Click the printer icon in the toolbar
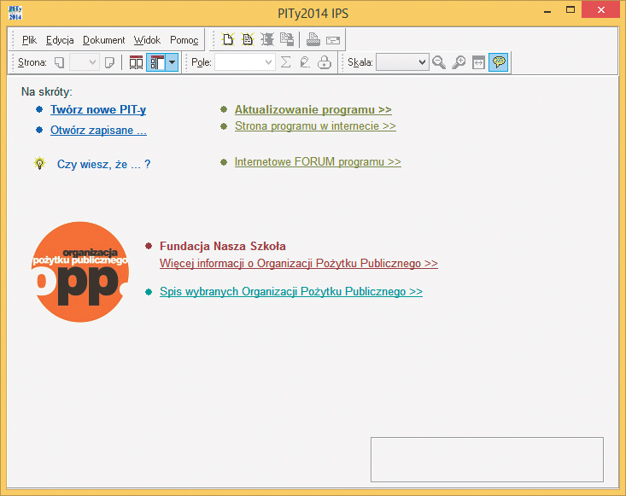The width and height of the screenshot is (626, 496). pyautogui.click(x=313, y=39)
